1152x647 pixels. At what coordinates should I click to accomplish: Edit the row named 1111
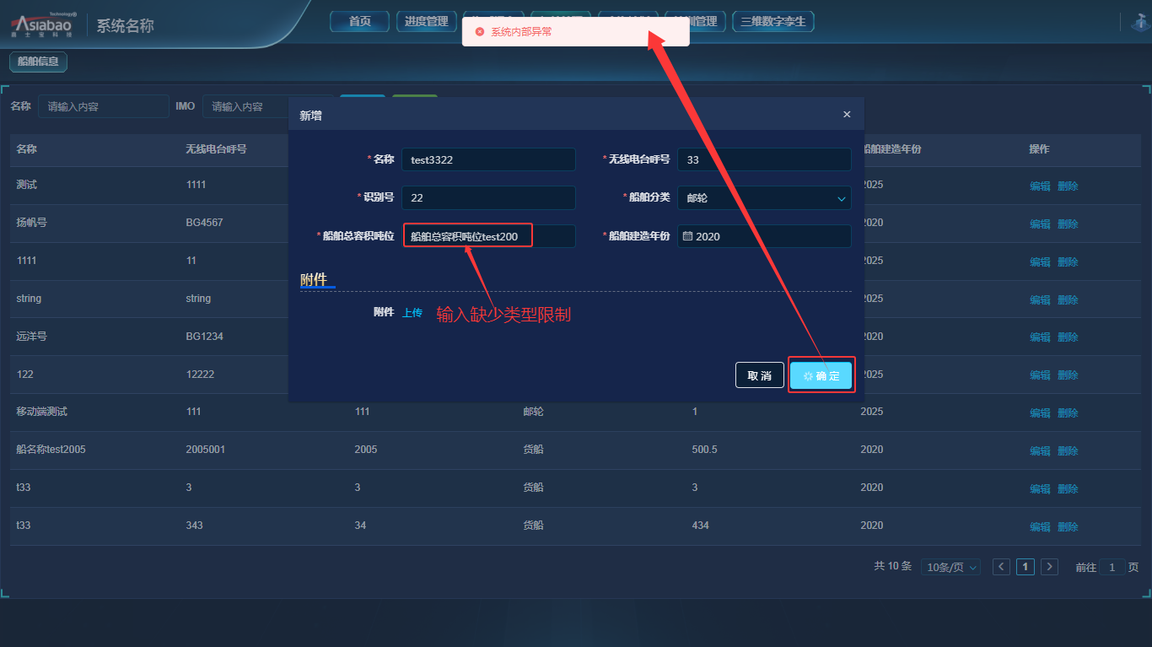[1040, 262]
